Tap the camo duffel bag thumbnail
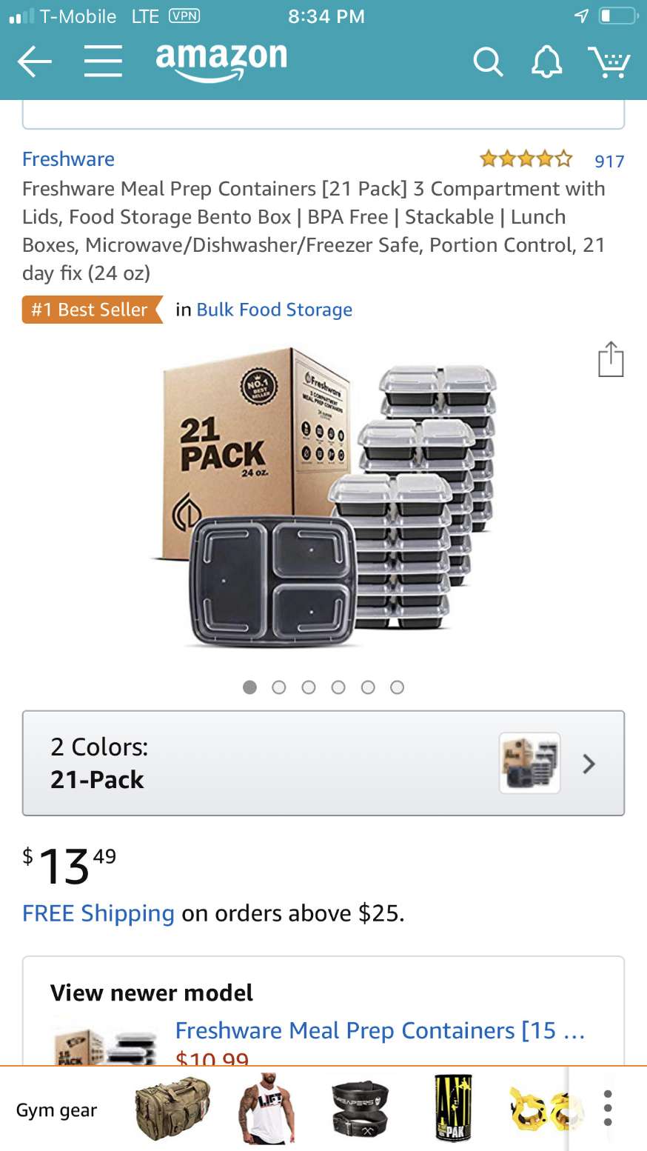647x1151 pixels. pyautogui.click(x=172, y=1109)
